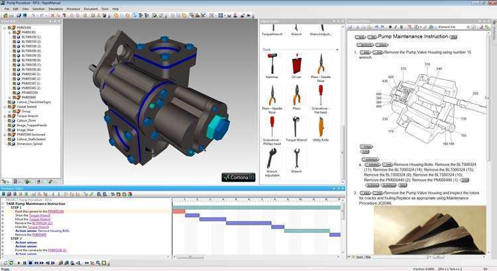Collapse the PM005300 root tree node
Image resolution: width=497 pixels, height=271 pixels.
coord(3,28)
